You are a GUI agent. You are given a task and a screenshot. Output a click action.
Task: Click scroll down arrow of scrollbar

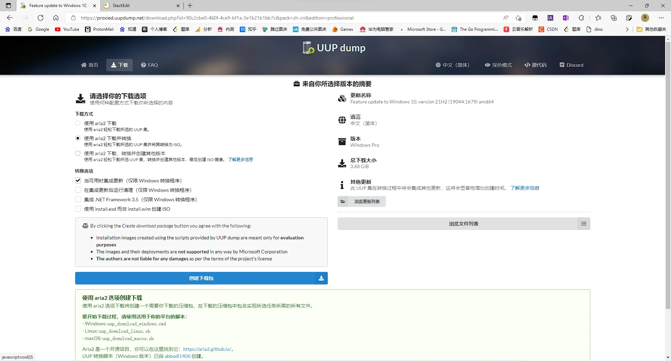(x=668, y=358)
